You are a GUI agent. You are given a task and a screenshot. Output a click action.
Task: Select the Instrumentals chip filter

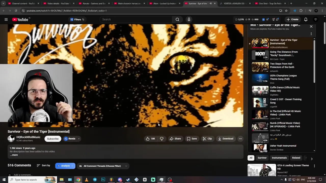[x=279, y=158]
